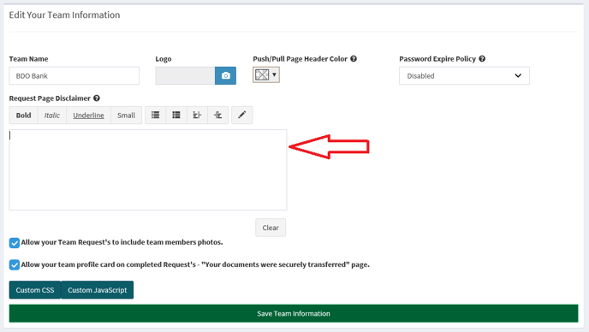Screen dimensions: 589x332
Task: Insert an unordered list in disclaimer editor
Action: 155,115
